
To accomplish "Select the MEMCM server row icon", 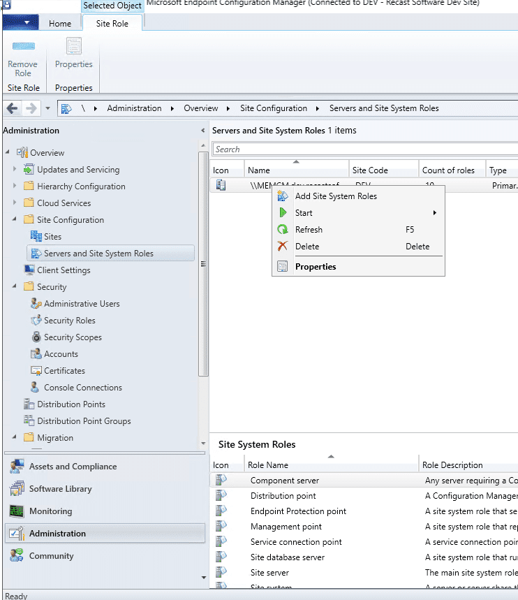I will tap(221, 186).
